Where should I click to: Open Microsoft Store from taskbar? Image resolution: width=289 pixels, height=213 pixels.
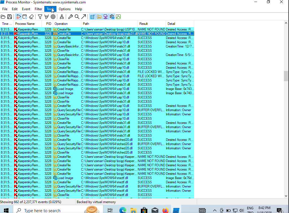(144, 210)
